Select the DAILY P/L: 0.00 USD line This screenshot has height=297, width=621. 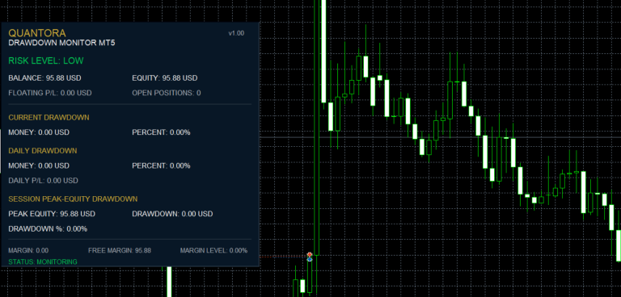click(x=43, y=181)
